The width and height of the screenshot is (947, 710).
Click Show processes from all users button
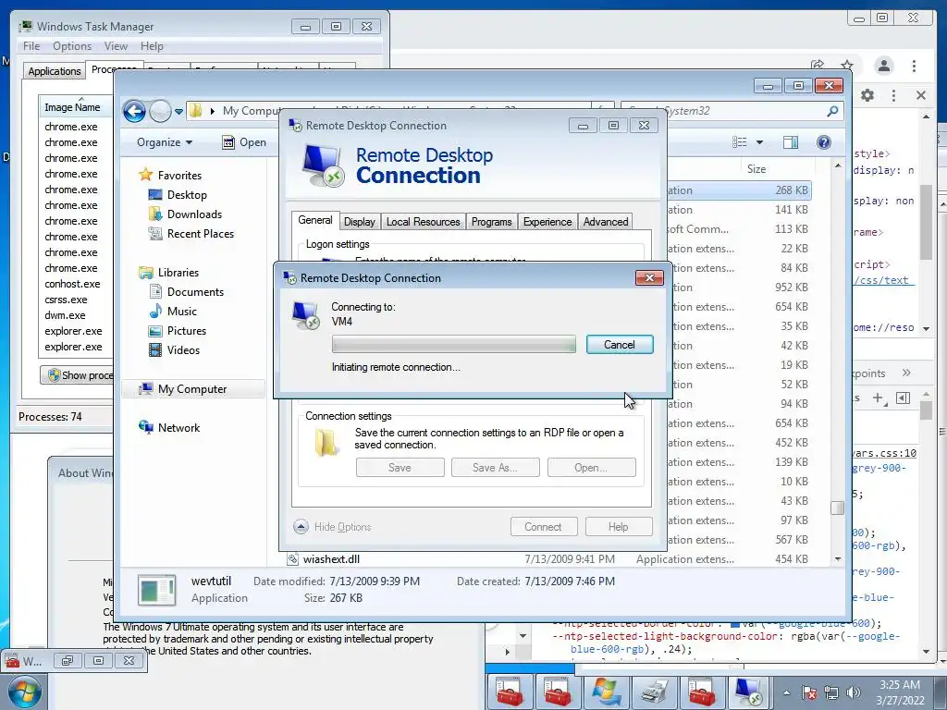(78, 375)
